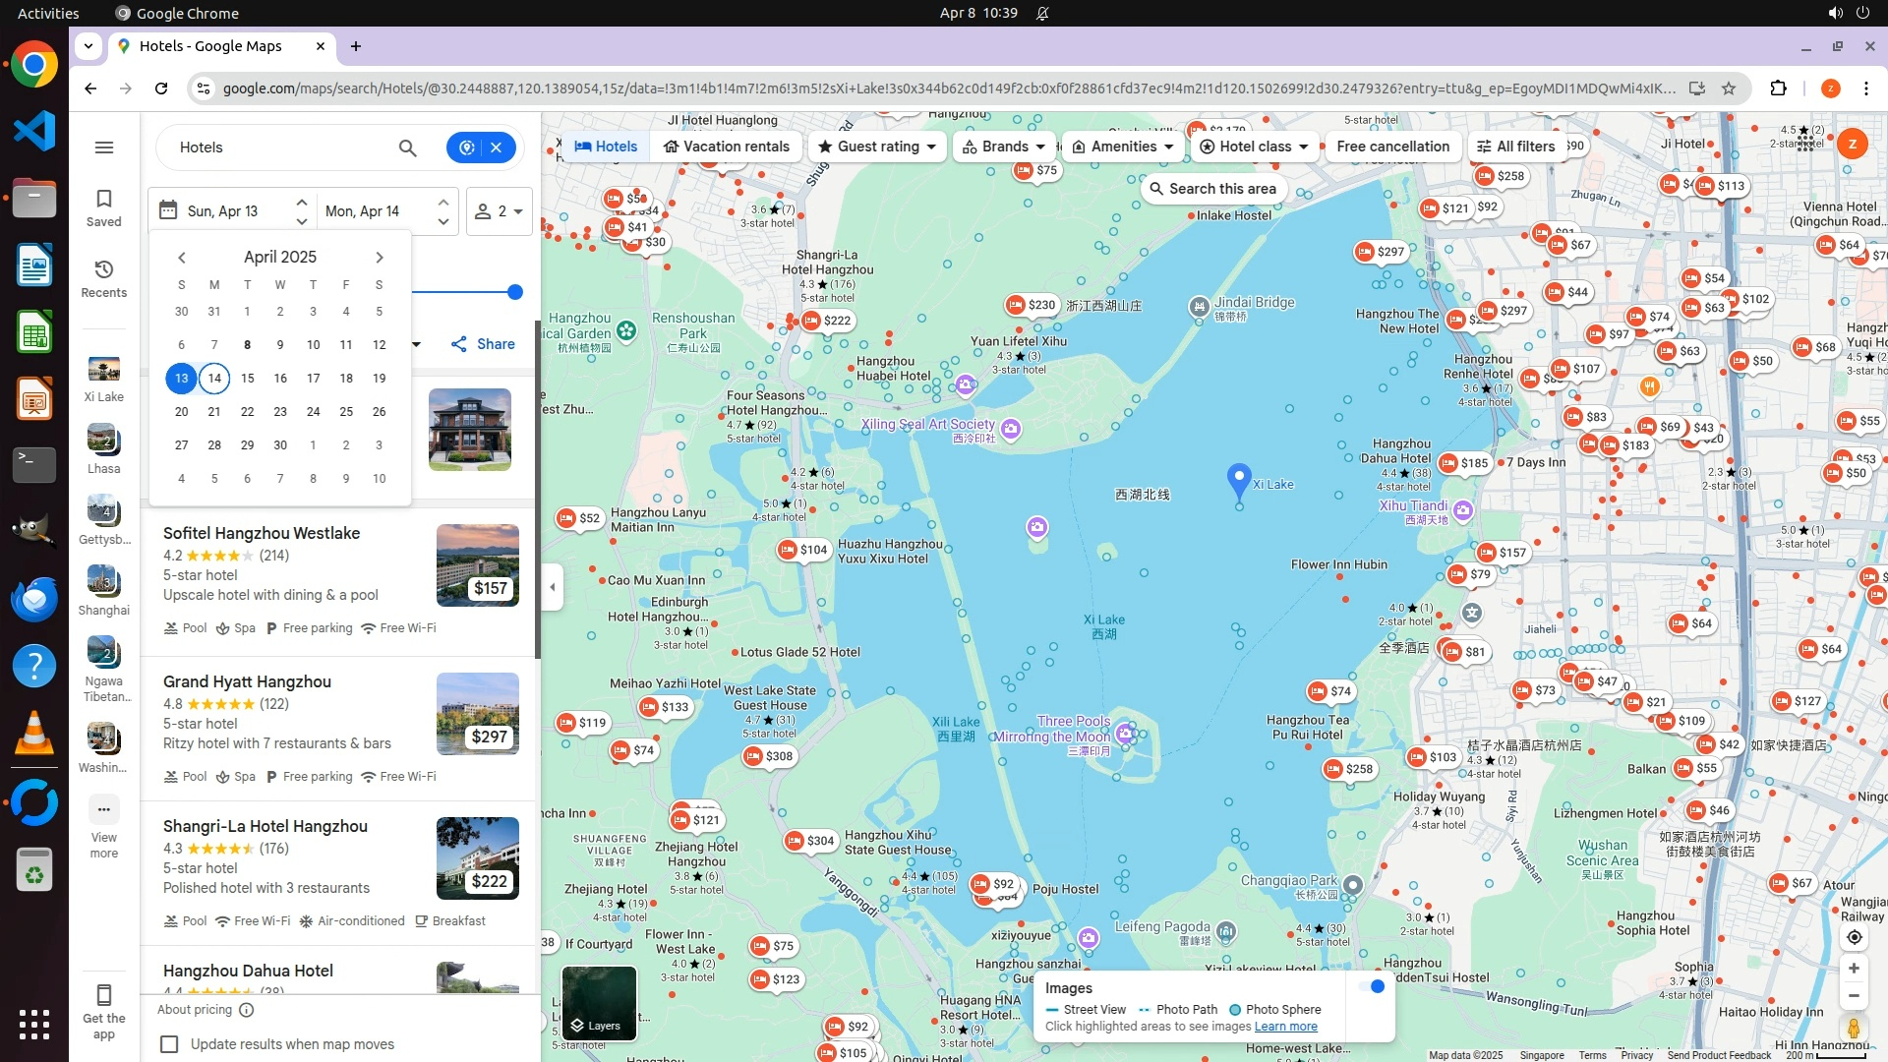Click the Pegman Street View icon

[1854, 1029]
